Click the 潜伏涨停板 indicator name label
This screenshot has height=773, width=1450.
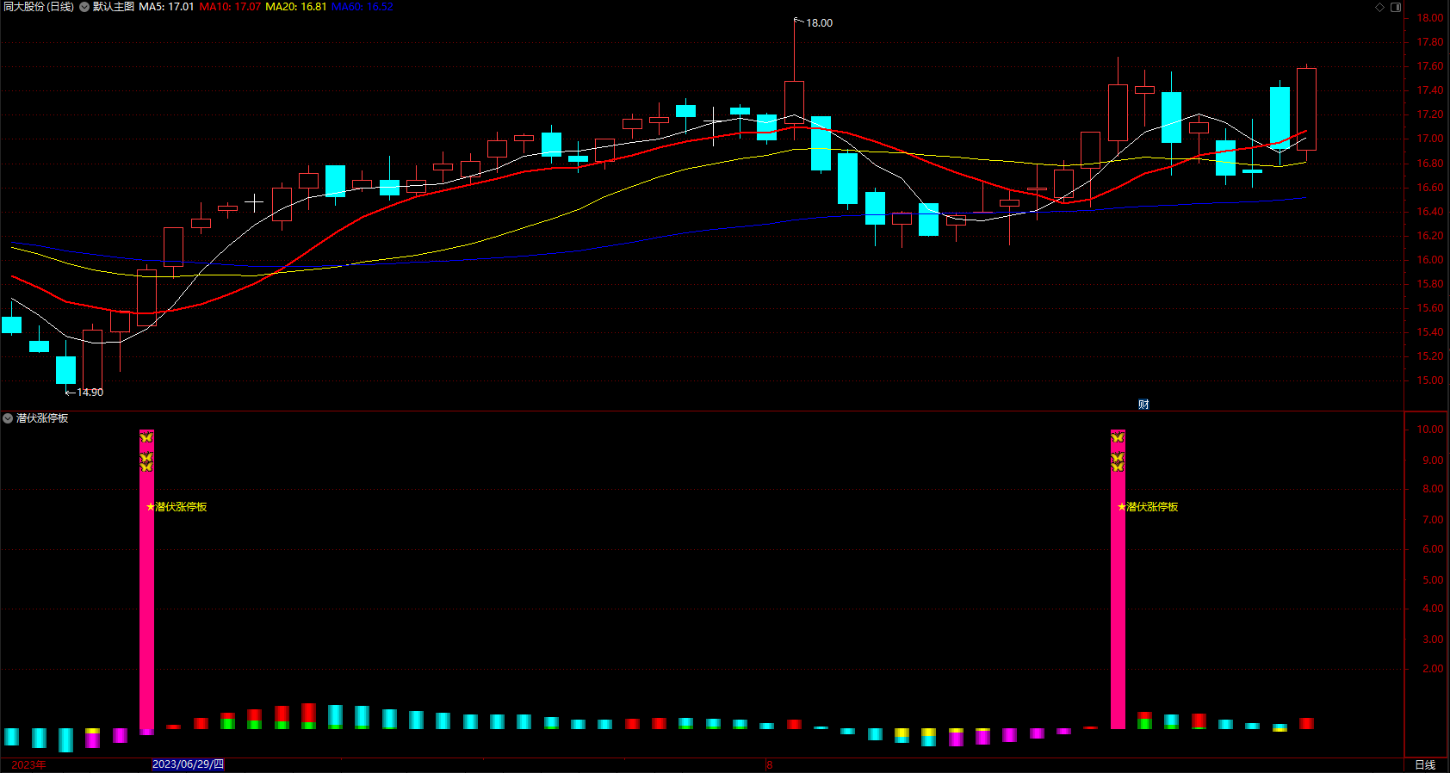(42, 418)
